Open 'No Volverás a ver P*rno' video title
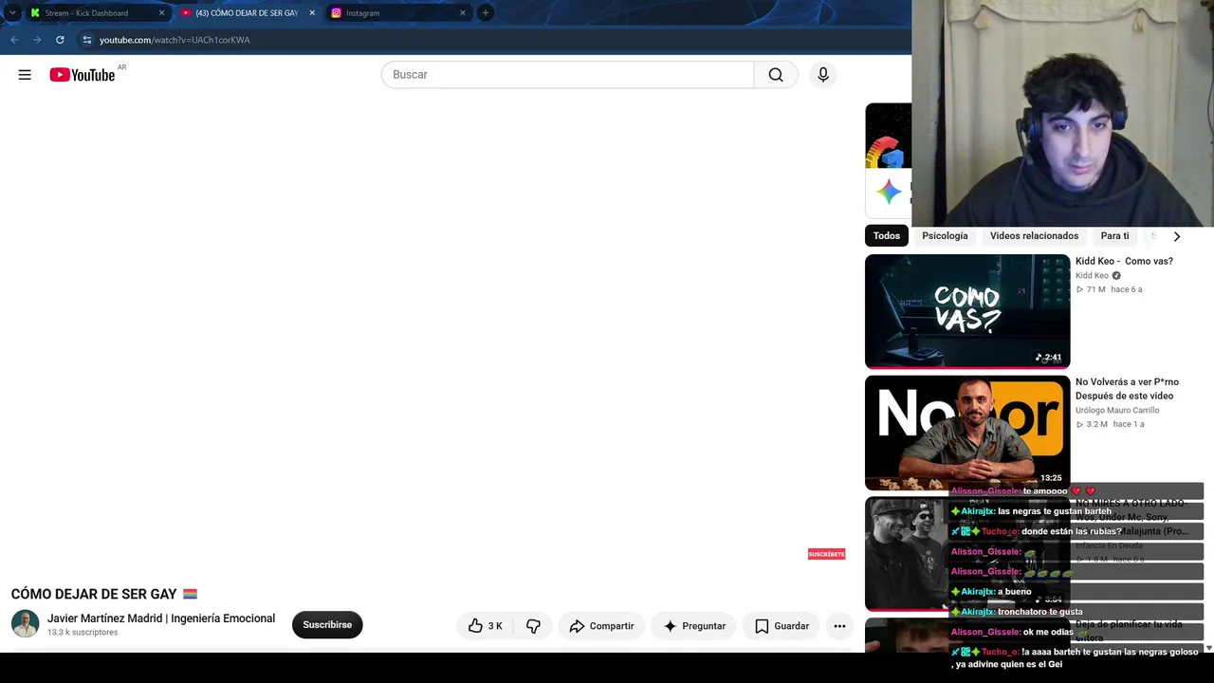 coord(1125,389)
